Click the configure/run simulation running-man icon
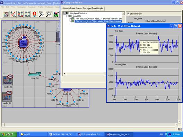This screenshot has width=183, height=137. pyautogui.click(x=56, y=14)
